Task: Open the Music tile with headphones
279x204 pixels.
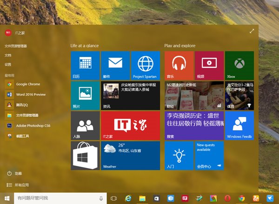Action: [179, 65]
